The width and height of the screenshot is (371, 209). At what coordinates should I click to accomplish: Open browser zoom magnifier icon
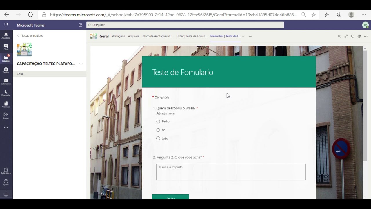coord(304,15)
